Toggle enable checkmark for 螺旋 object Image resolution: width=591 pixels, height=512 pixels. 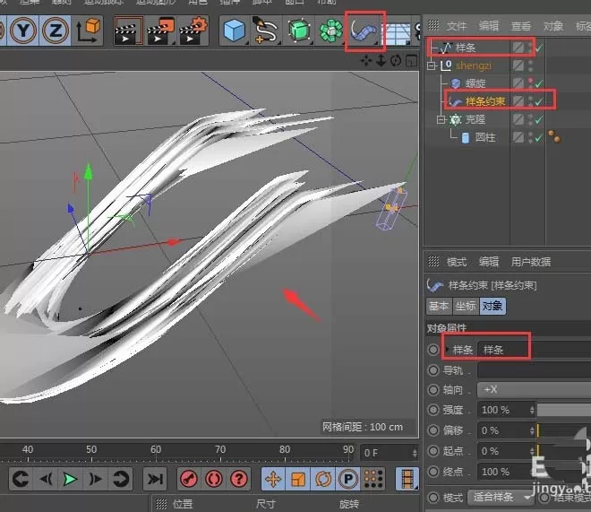click(539, 83)
